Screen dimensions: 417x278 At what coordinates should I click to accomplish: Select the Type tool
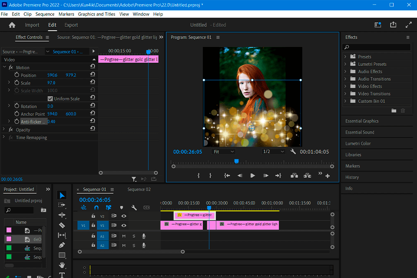pos(62,275)
